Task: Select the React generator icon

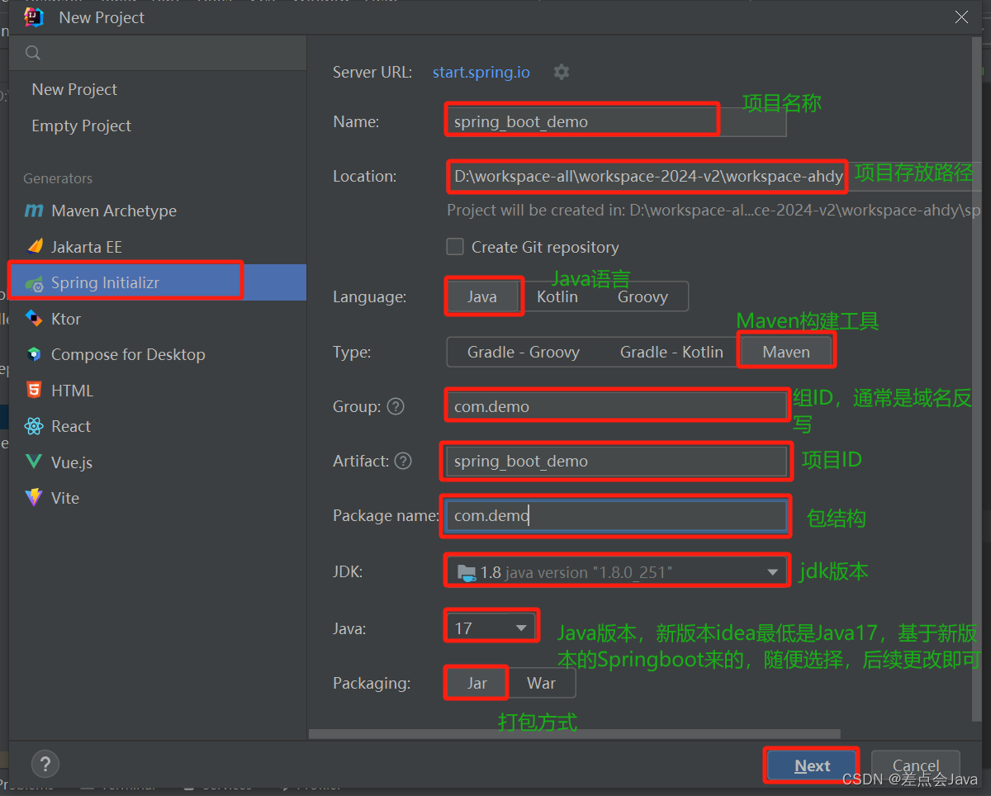Action: [34, 426]
